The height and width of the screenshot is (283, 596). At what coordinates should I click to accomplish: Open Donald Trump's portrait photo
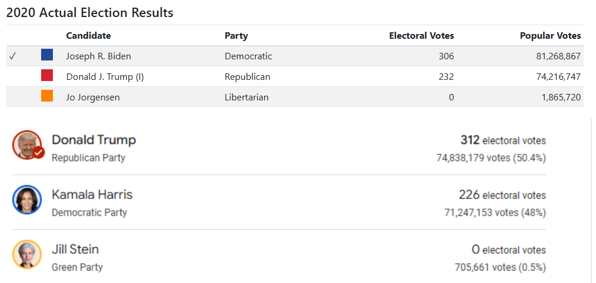[27, 145]
